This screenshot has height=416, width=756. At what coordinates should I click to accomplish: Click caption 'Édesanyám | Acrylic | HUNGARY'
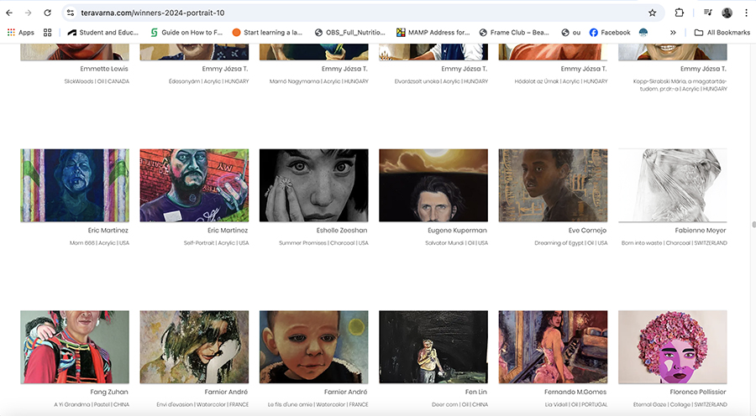point(209,81)
